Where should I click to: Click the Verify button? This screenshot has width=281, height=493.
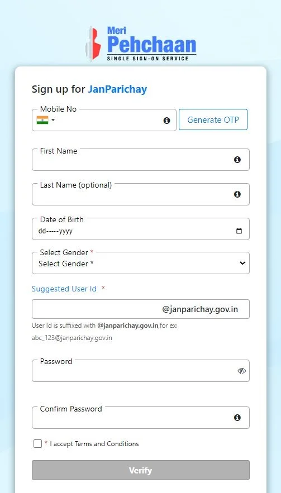141,470
